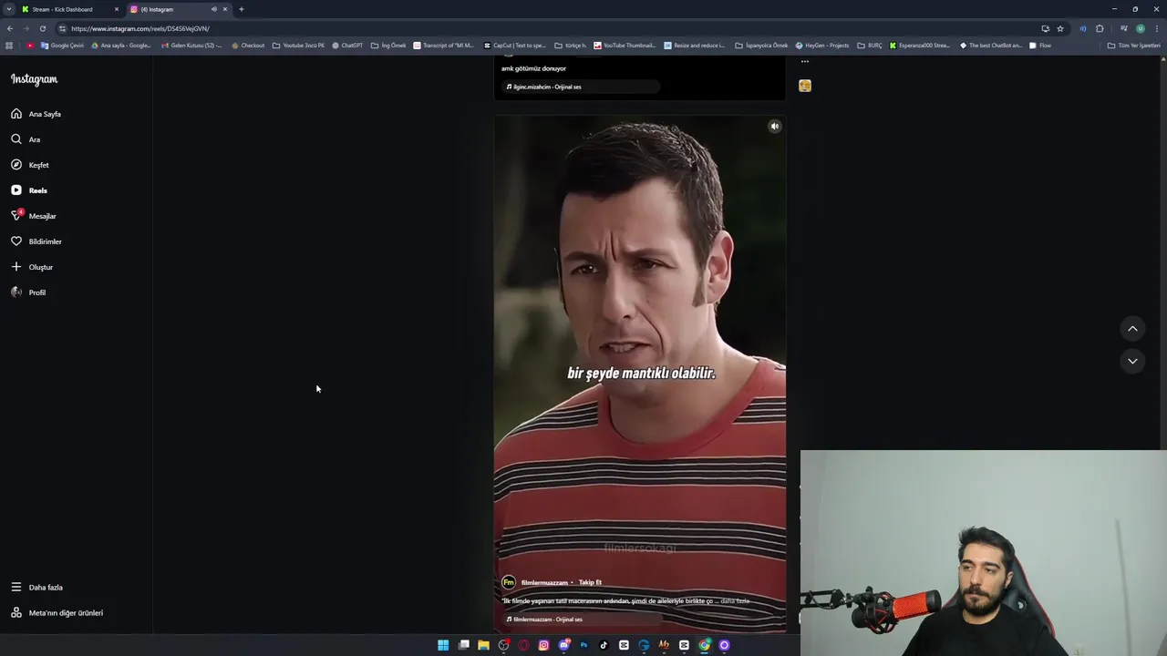Image resolution: width=1167 pixels, height=656 pixels.
Task: Click the audio thumbnail beside the previous reel
Action: 804,86
